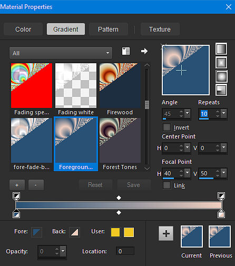This screenshot has height=266, width=235.
Task: Expand the Repeats value dropdown arrow
Action: point(224,113)
